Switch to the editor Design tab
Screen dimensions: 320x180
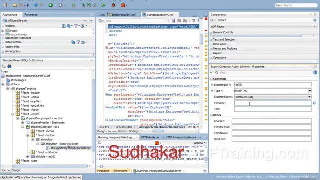point(101,131)
